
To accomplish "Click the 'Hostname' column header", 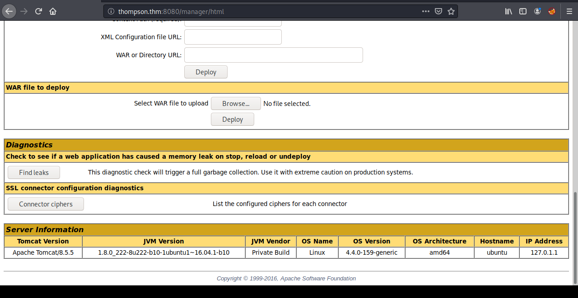I will (497, 241).
